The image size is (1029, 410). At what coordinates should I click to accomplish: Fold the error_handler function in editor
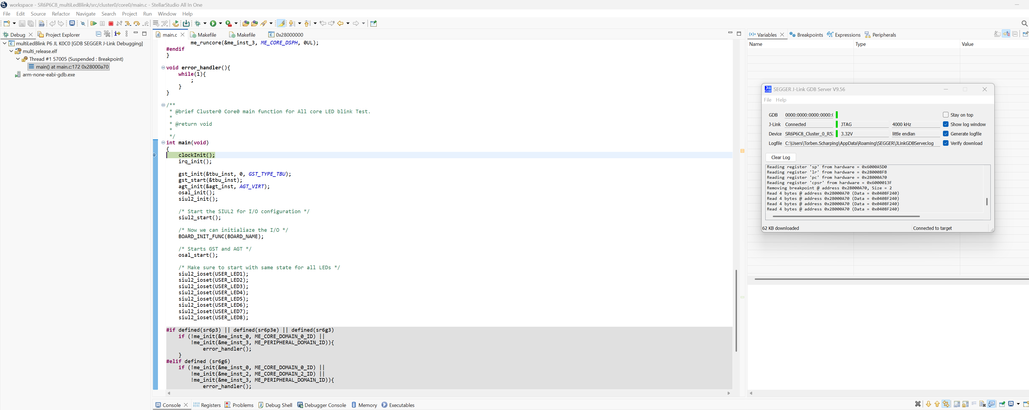[x=163, y=67]
